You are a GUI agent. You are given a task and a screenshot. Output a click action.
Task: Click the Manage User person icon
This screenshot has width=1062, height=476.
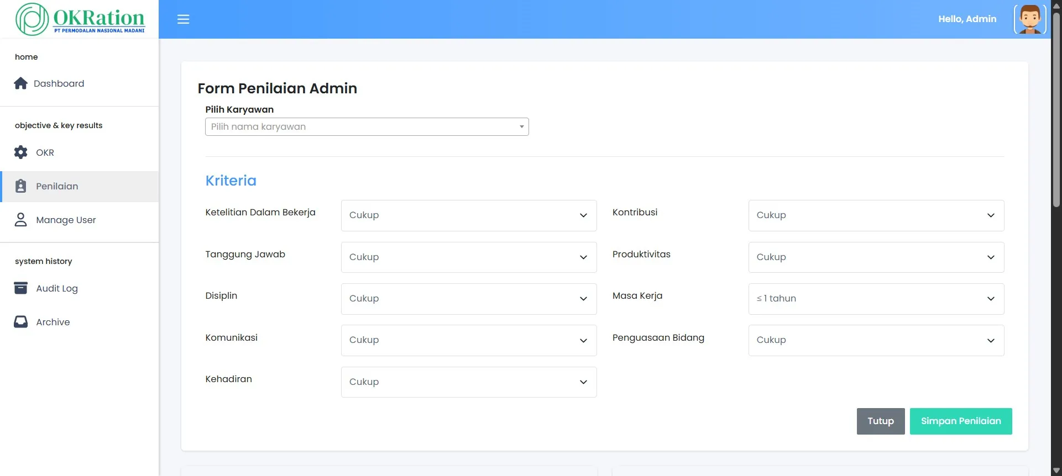click(x=21, y=220)
